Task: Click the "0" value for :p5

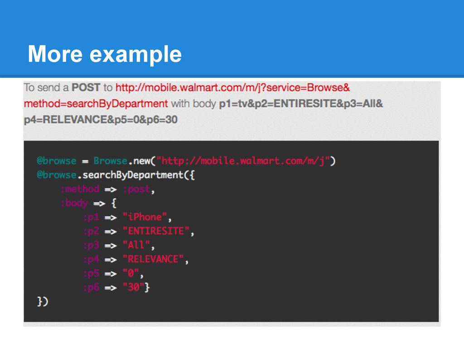Action: pyautogui.click(x=131, y=273)
